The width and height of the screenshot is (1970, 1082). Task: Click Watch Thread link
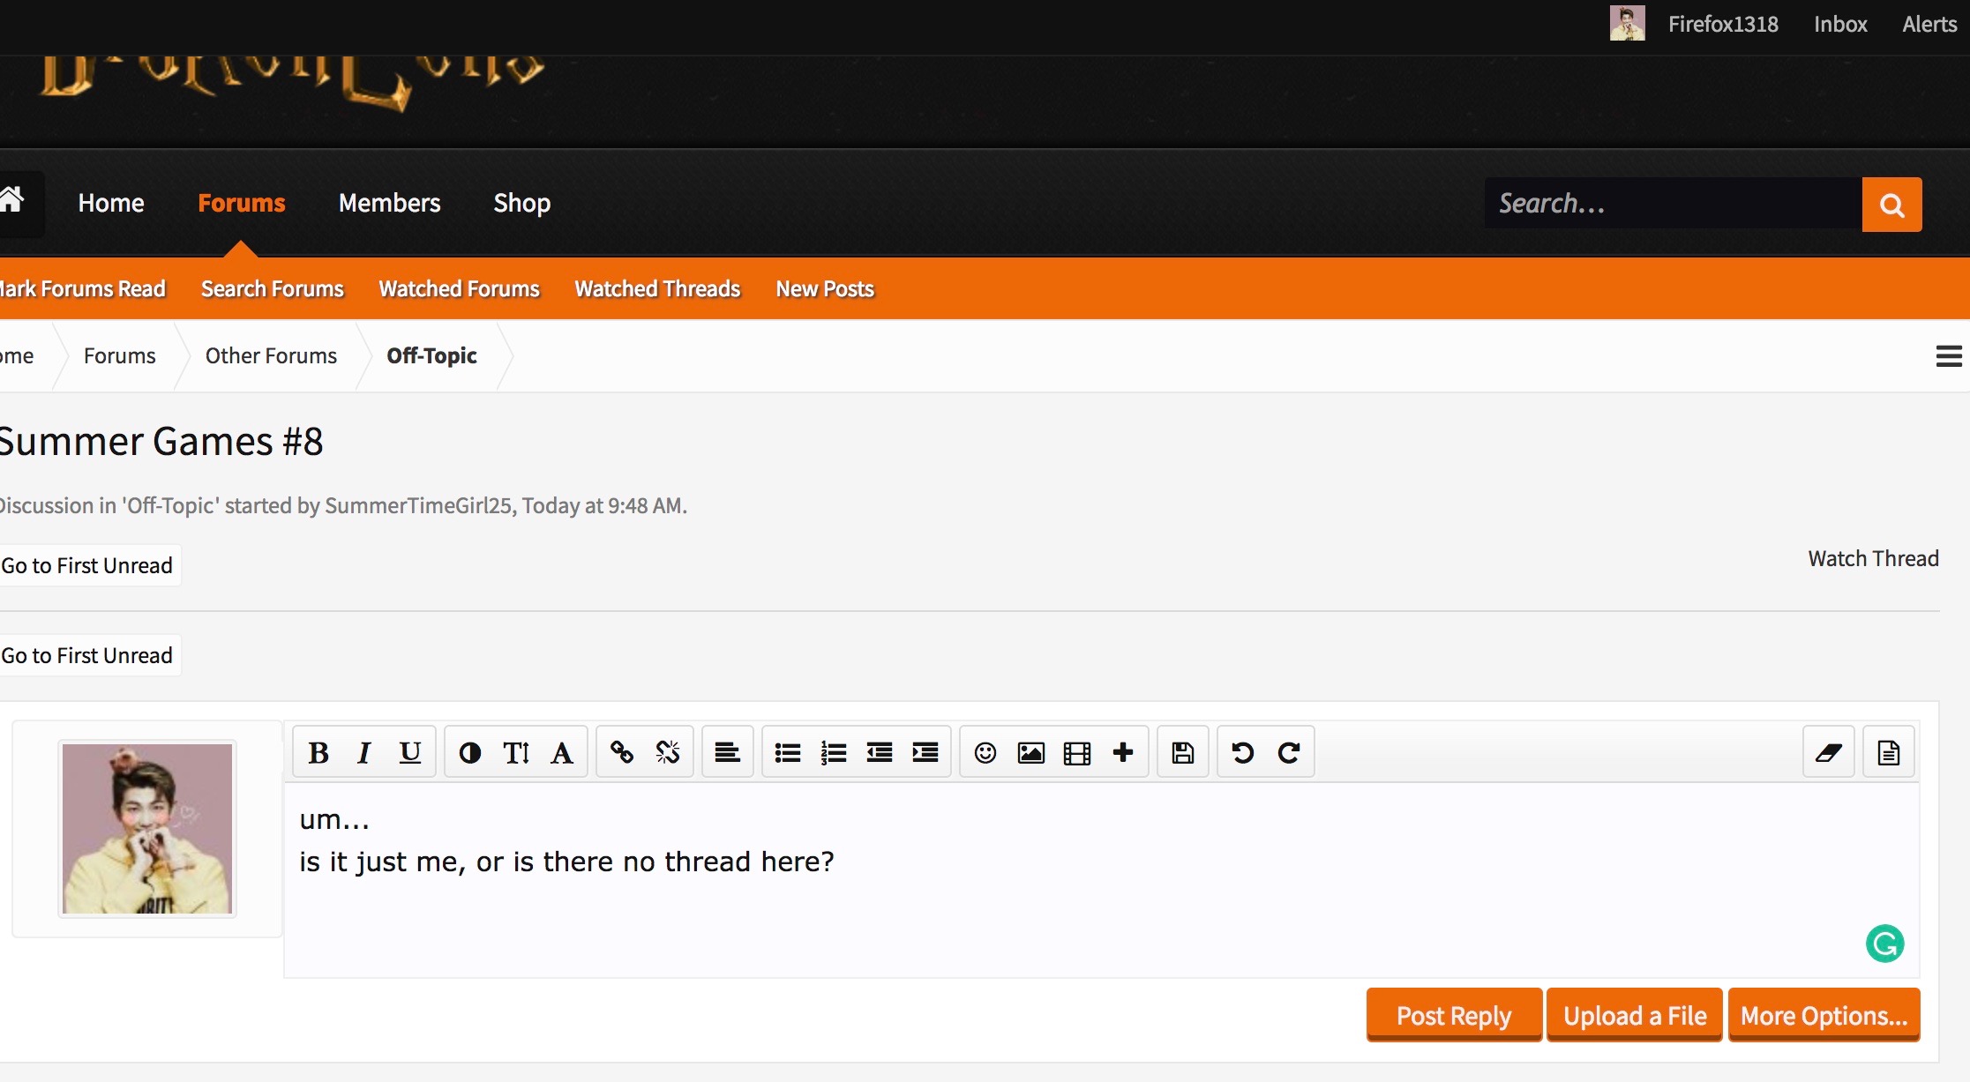[1873, 558]
